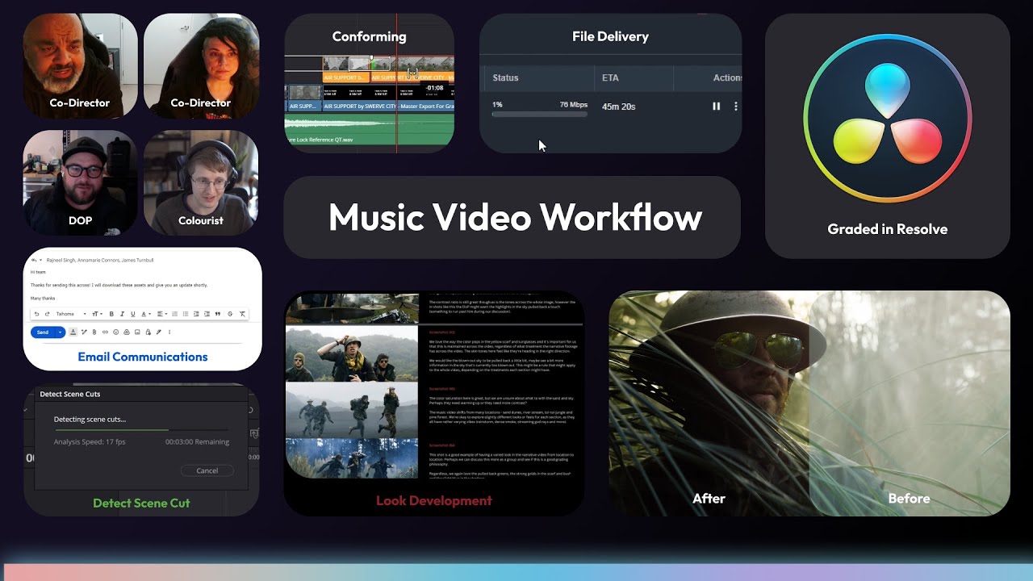Toggle the formatting options button beside Send
1033x581 pixels.
(x=73, y=332)
